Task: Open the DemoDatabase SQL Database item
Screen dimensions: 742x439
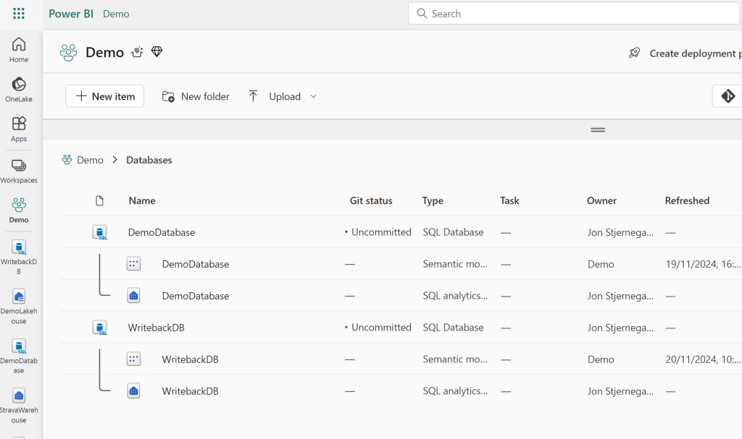Action: (162, 232)
